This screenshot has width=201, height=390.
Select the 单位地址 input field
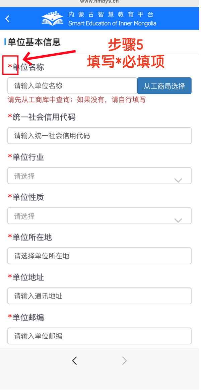[x=99, y=296]
